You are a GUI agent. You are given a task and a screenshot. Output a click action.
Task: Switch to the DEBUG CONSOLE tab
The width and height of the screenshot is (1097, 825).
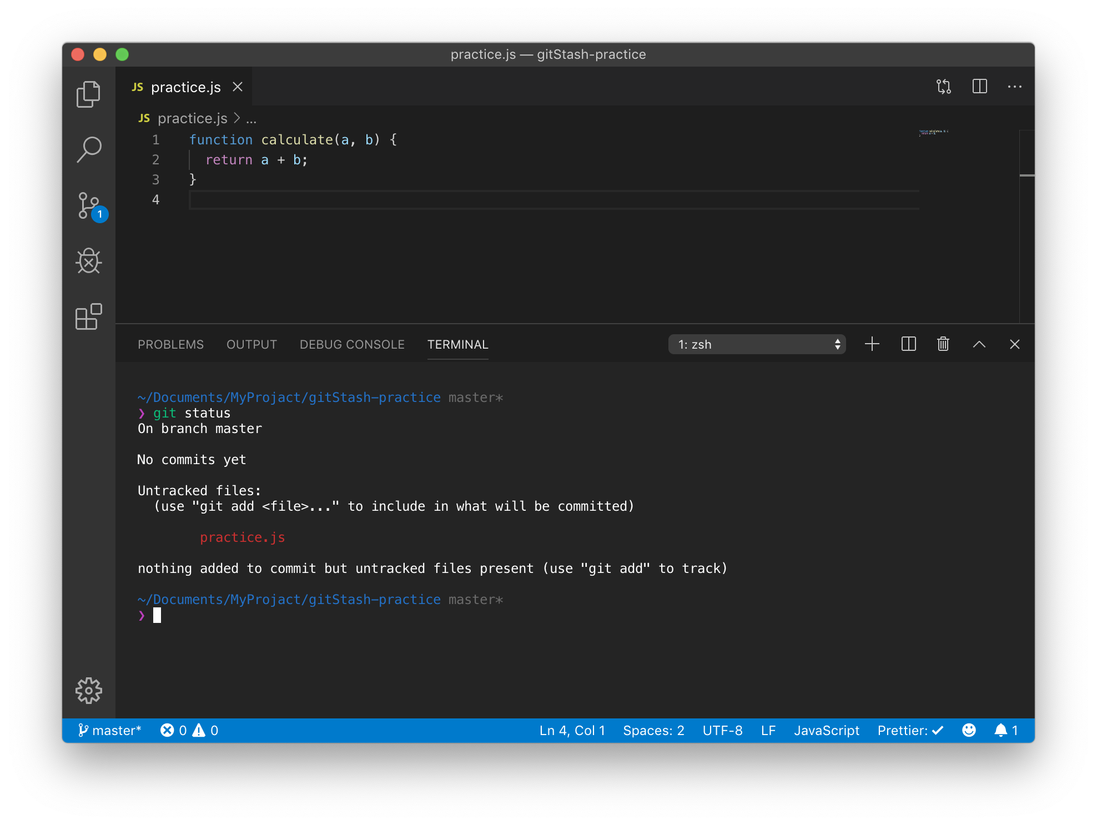pyautogui.click(x=352, y=344)
